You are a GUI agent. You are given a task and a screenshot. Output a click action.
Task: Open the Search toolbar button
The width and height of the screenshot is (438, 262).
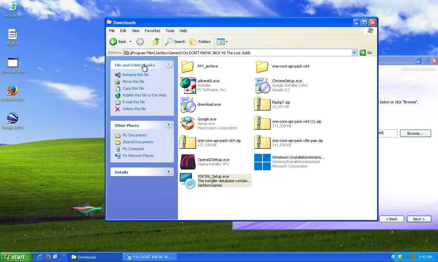click(x=175, y=42)
